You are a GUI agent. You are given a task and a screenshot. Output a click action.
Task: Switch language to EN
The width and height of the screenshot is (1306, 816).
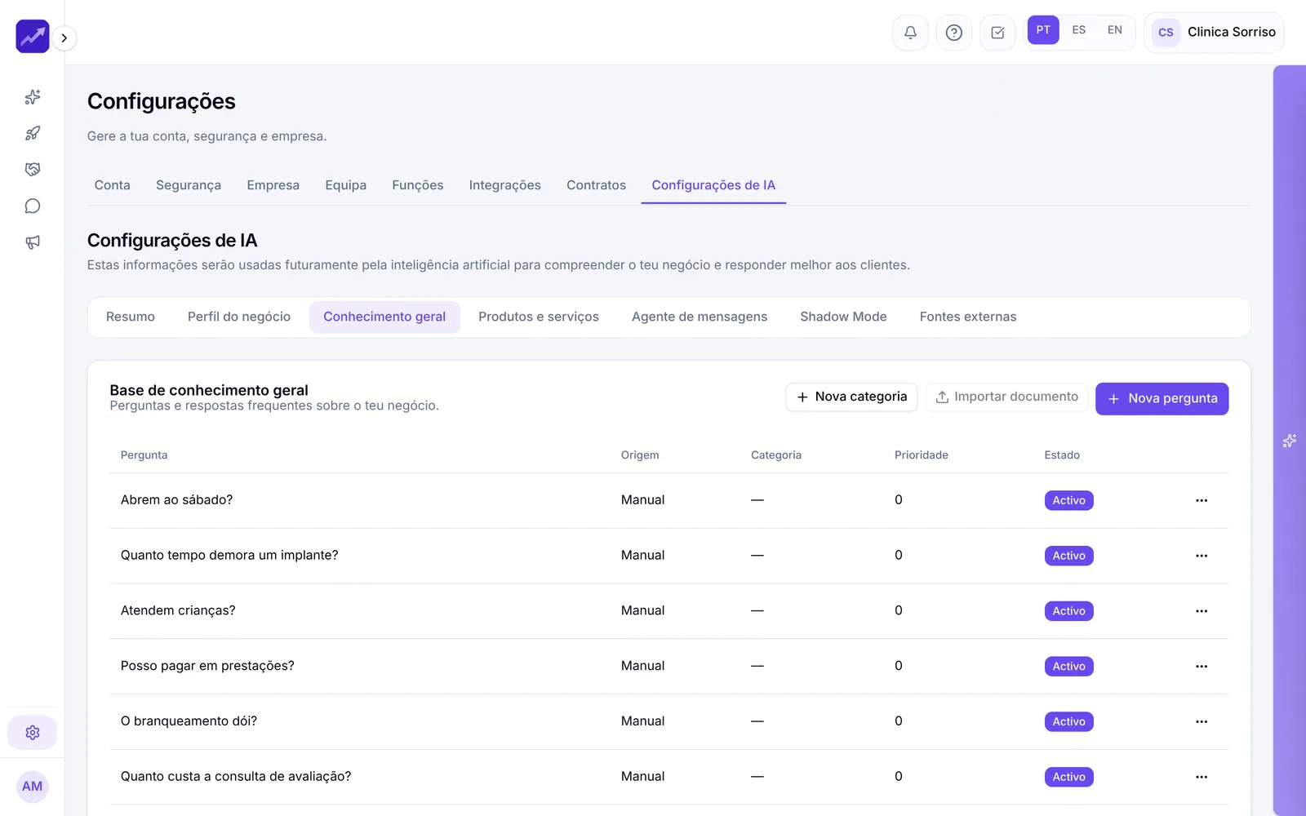(x=1115, y=30)
